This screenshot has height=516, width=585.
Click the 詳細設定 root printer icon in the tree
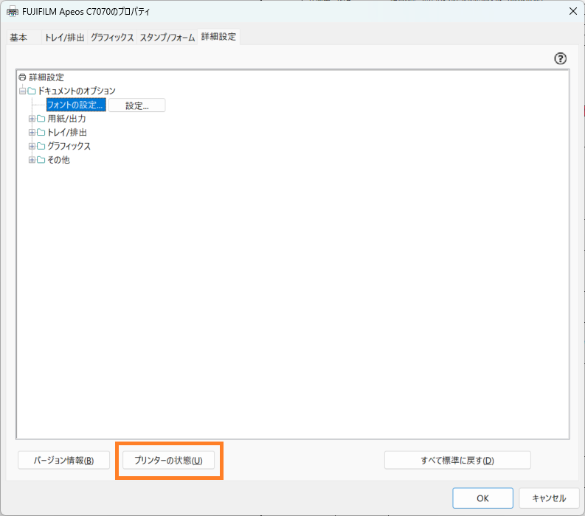coord(22,77)
